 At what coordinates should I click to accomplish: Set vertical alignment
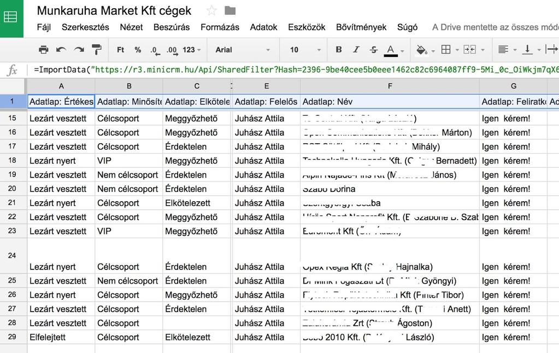[527, 50]
